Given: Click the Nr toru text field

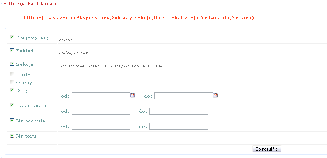Looking at the screenshot, I should [x=88, y=141].
